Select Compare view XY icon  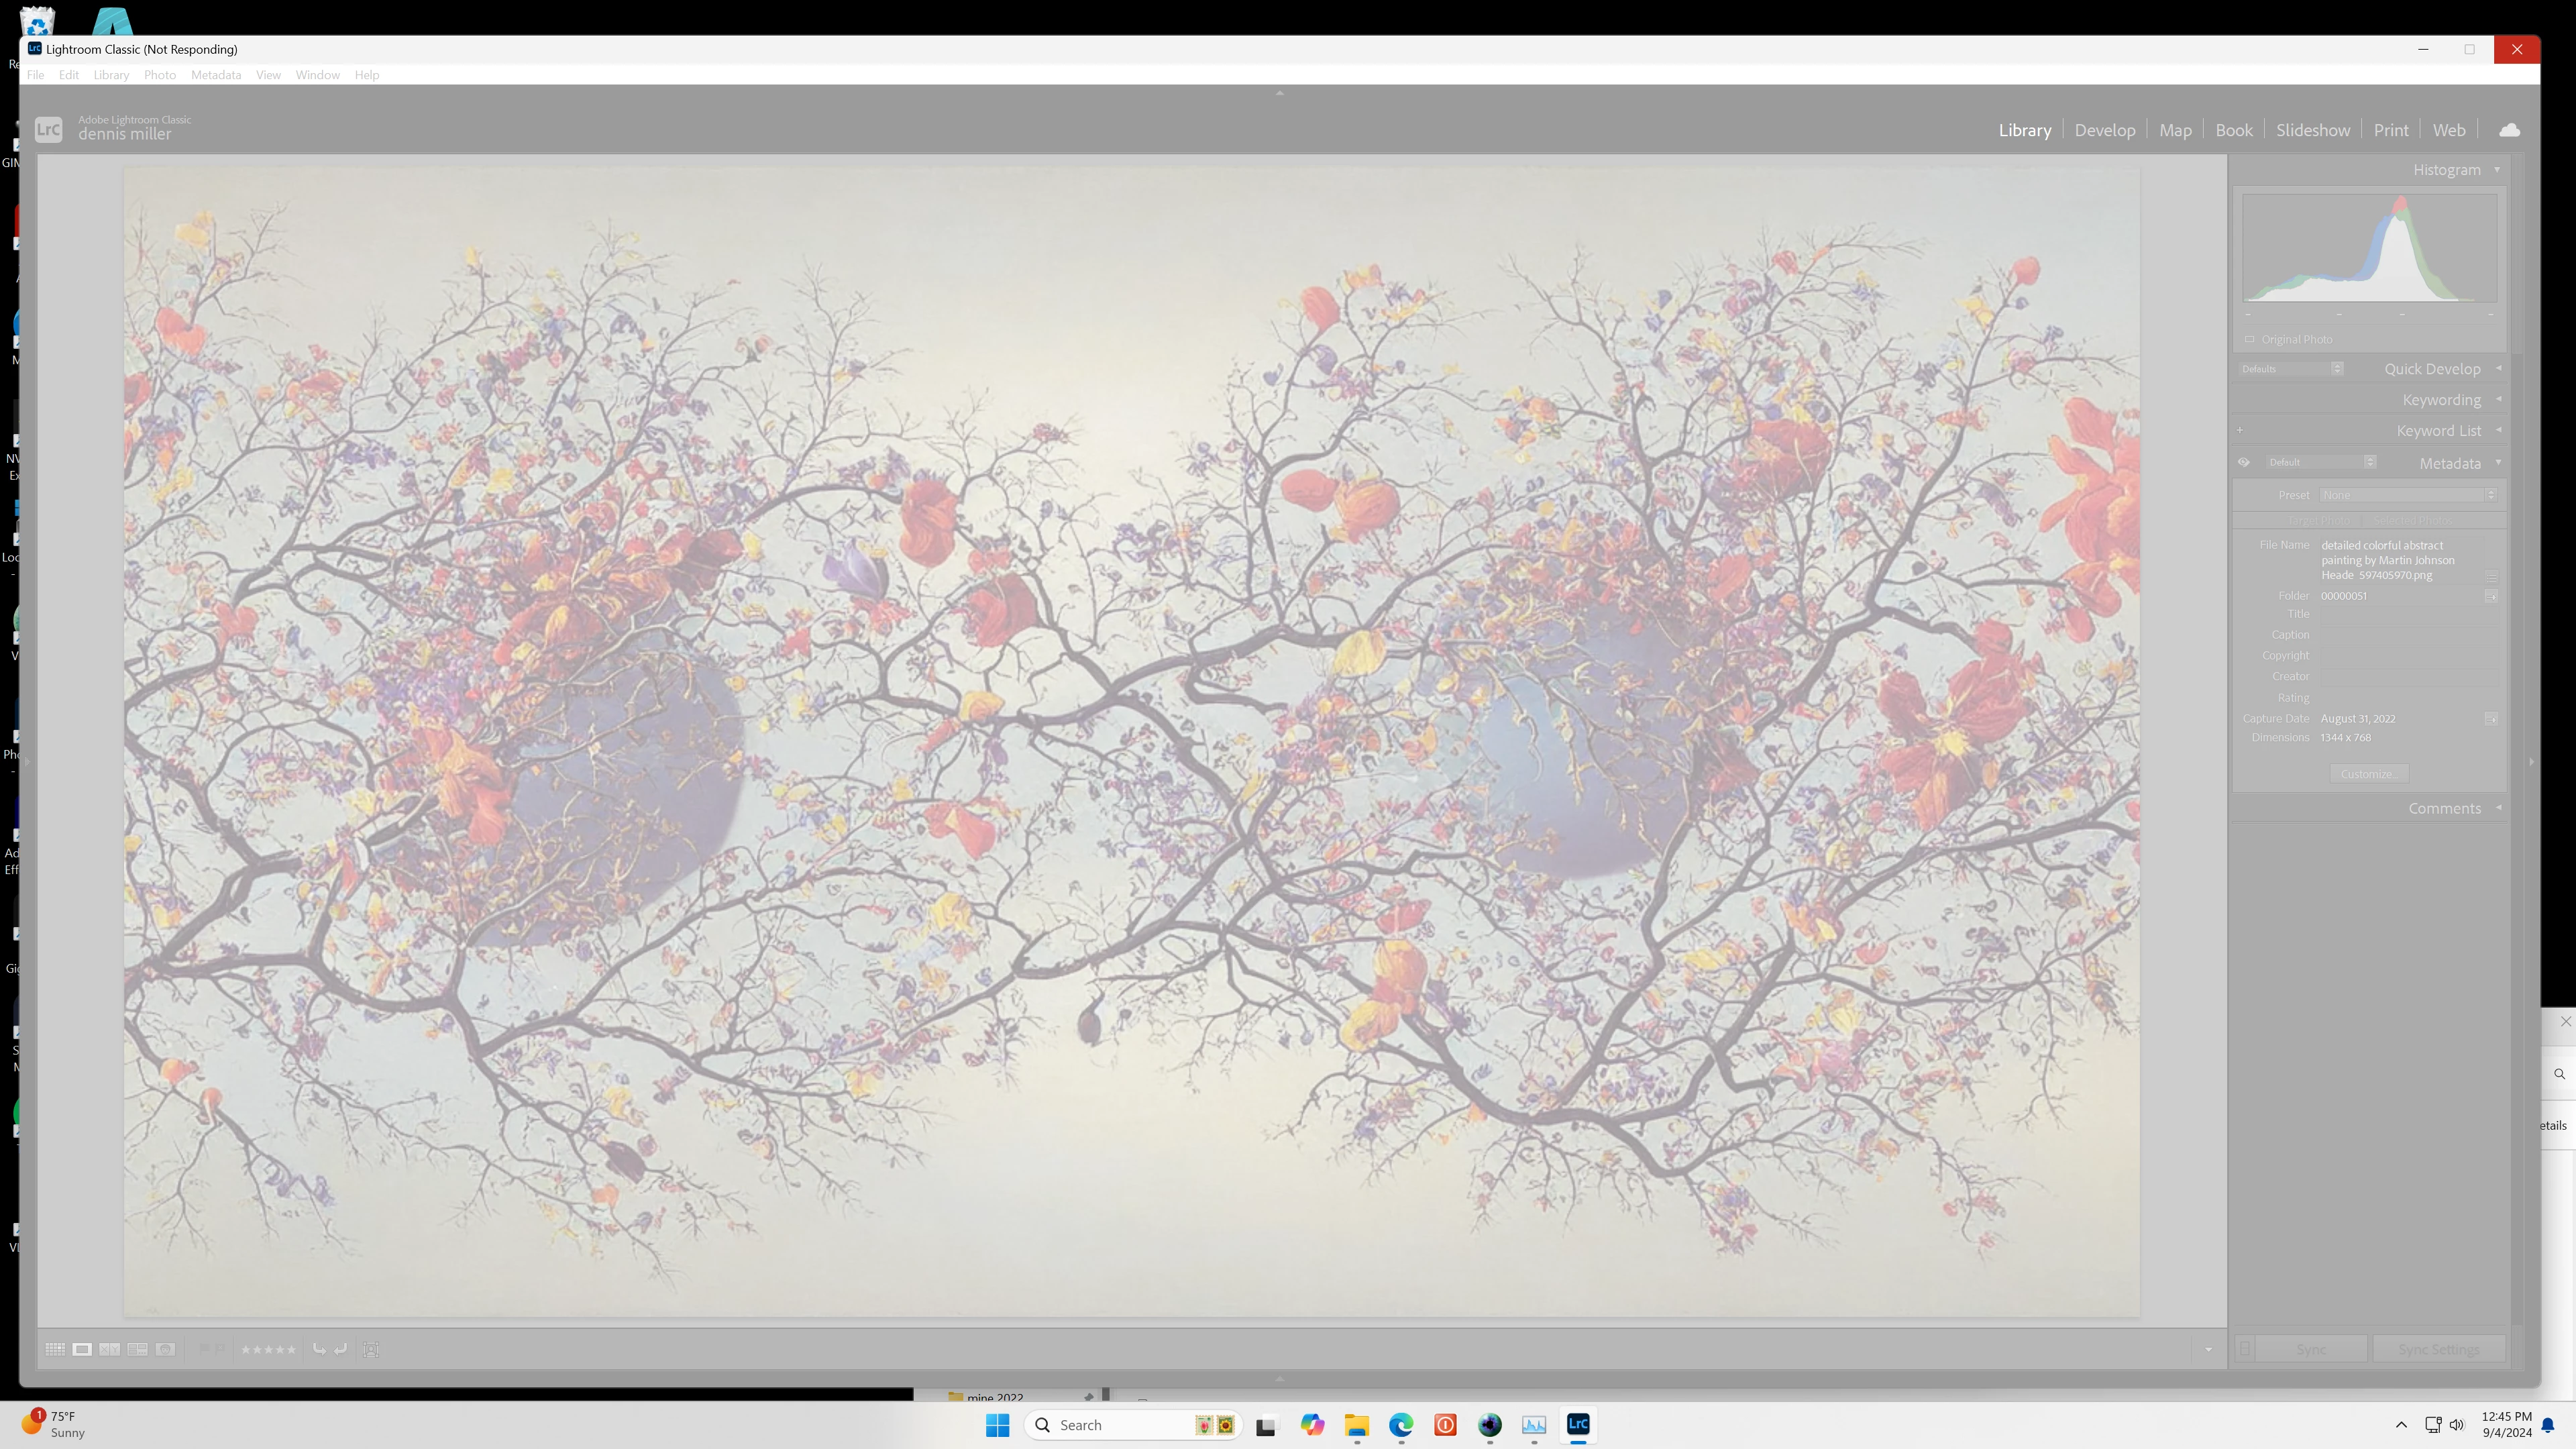coord(110,1349)
